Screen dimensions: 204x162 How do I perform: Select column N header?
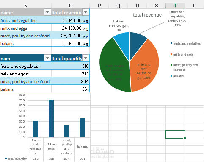click(x=26, y=6)
